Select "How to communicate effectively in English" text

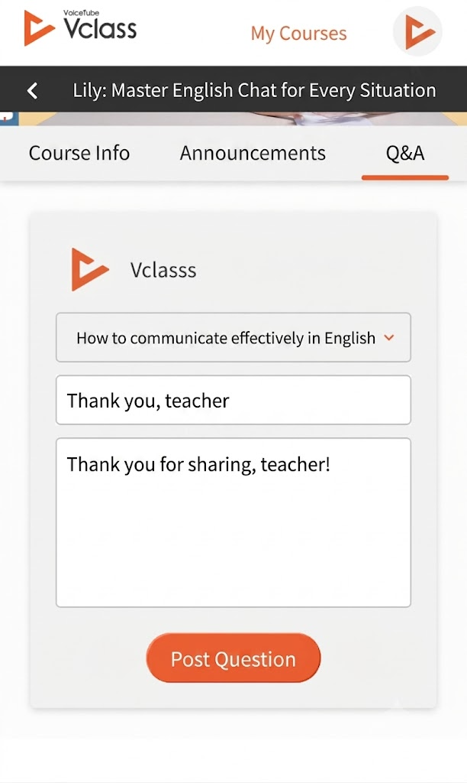[x=226, y=338]
